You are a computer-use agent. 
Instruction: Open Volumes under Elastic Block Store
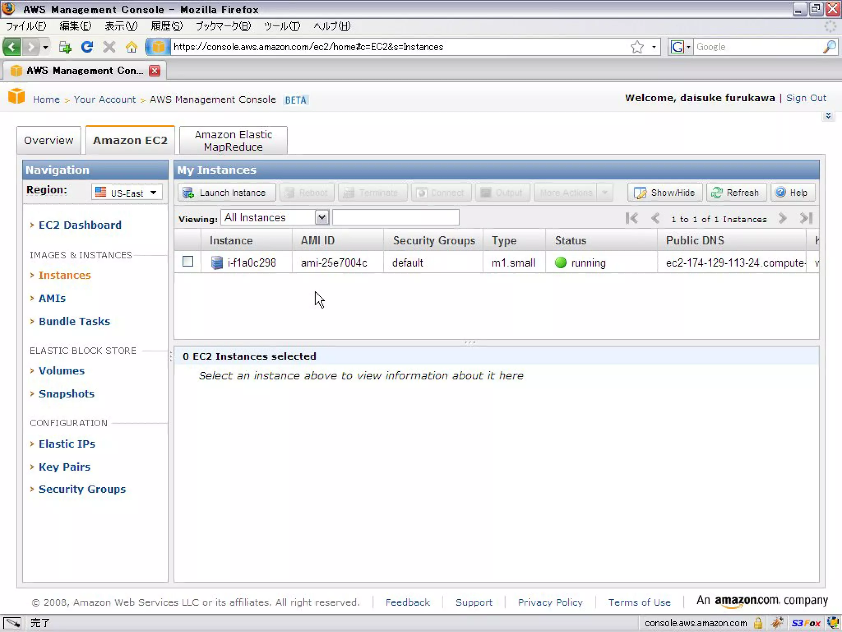pyautogui.click(x=62, y=371)
